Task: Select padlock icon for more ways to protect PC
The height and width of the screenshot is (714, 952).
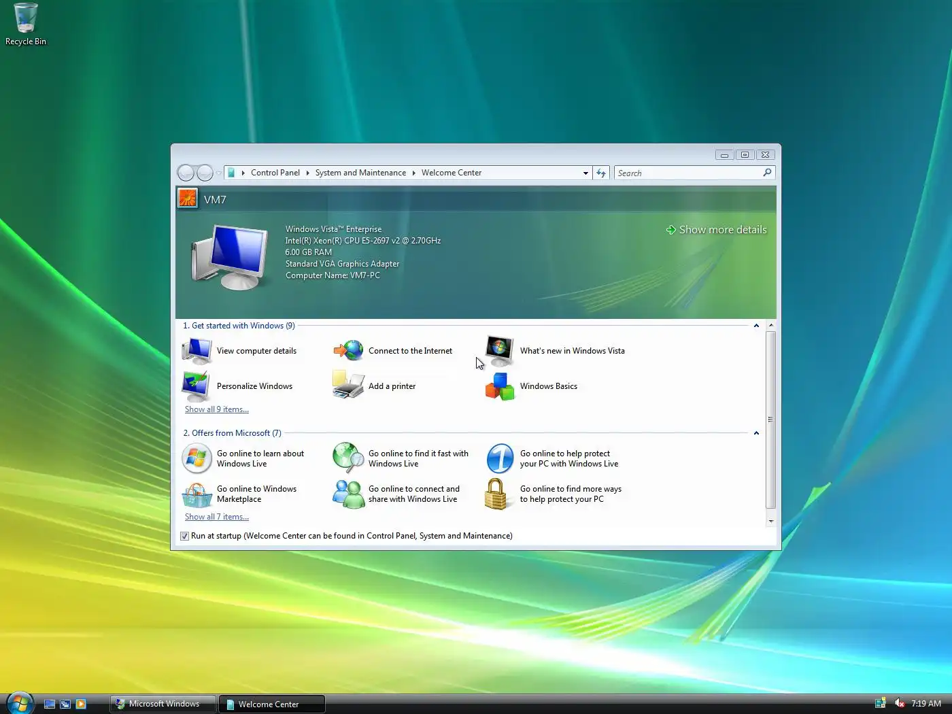Action: pyautogui.click(x=496, y=494)
